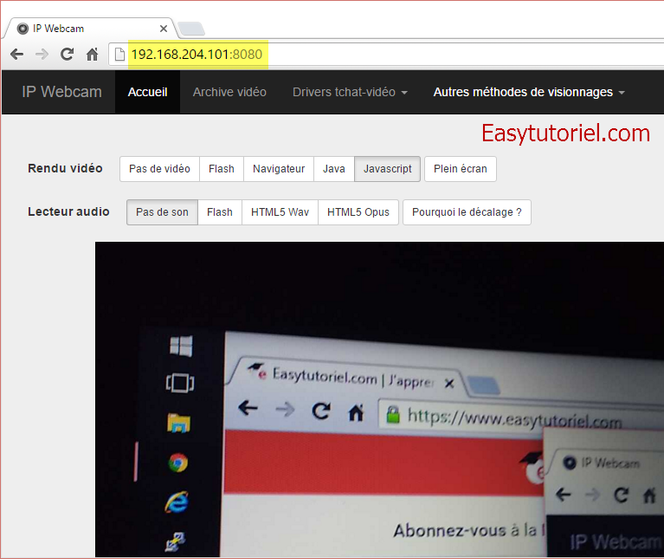Select HTML5 Opus audio player
Image resolution: width=664 pixels, height=559 pixels.
pos(358,212)
